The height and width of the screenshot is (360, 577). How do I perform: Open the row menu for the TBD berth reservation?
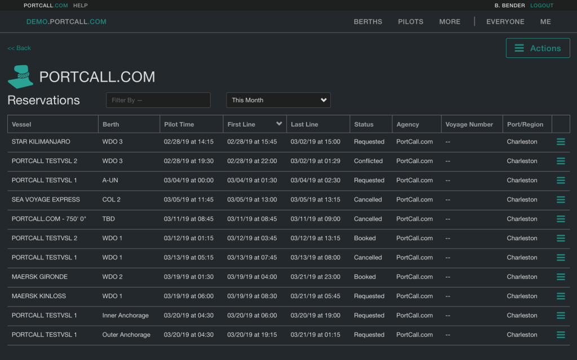561,219
